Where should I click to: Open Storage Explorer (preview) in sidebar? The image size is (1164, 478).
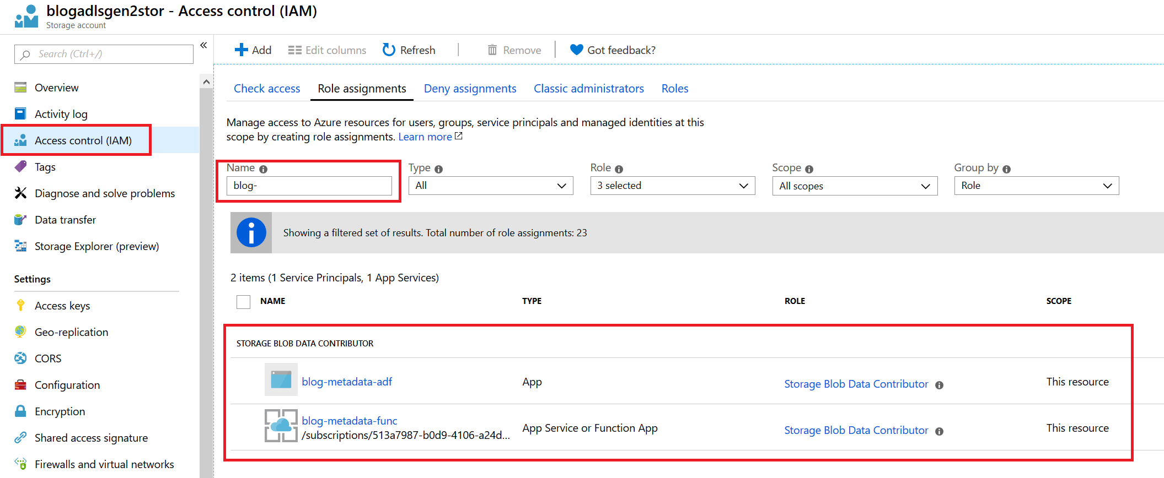point(96,246)
